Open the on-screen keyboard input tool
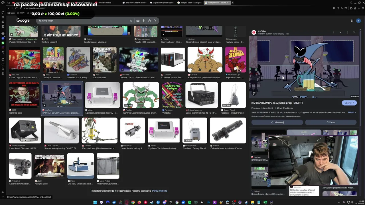 (x=138, y=20)
